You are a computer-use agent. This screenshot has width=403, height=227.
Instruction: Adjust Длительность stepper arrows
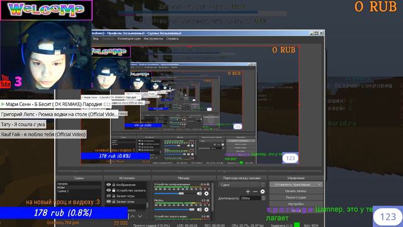point(263,198)
